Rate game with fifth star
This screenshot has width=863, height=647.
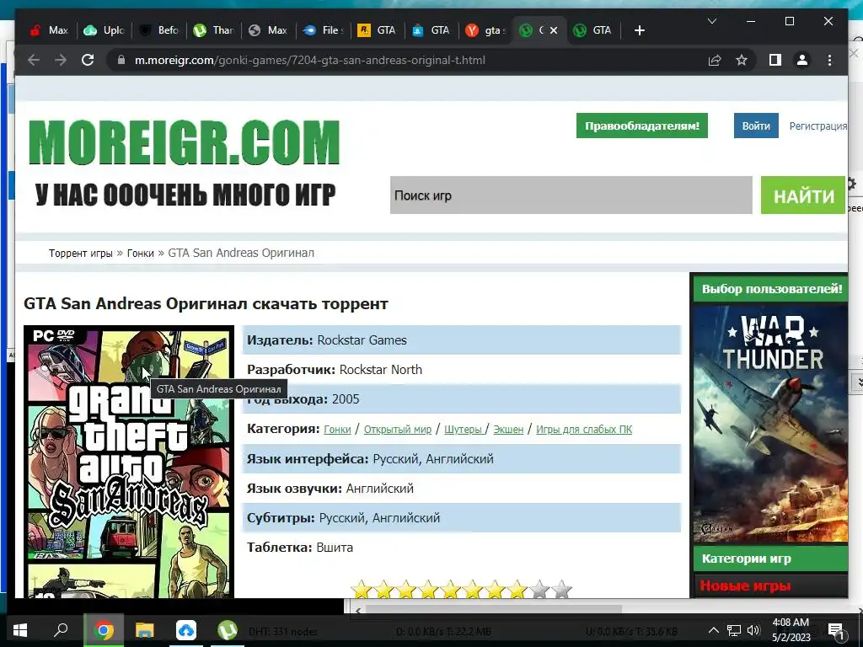450,589
